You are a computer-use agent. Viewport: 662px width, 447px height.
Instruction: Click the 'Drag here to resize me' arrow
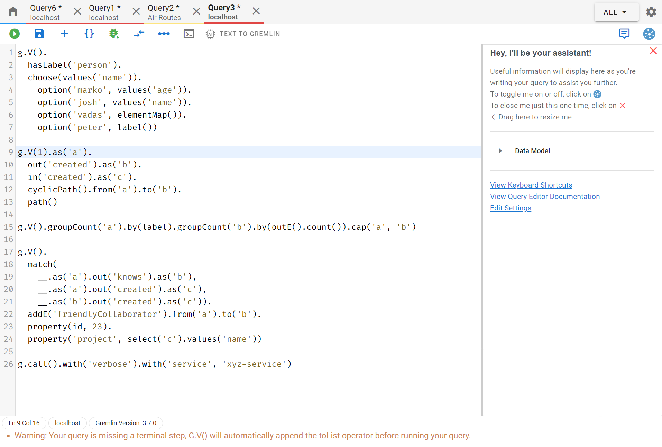pyautogui.click(x=494, y=117)
